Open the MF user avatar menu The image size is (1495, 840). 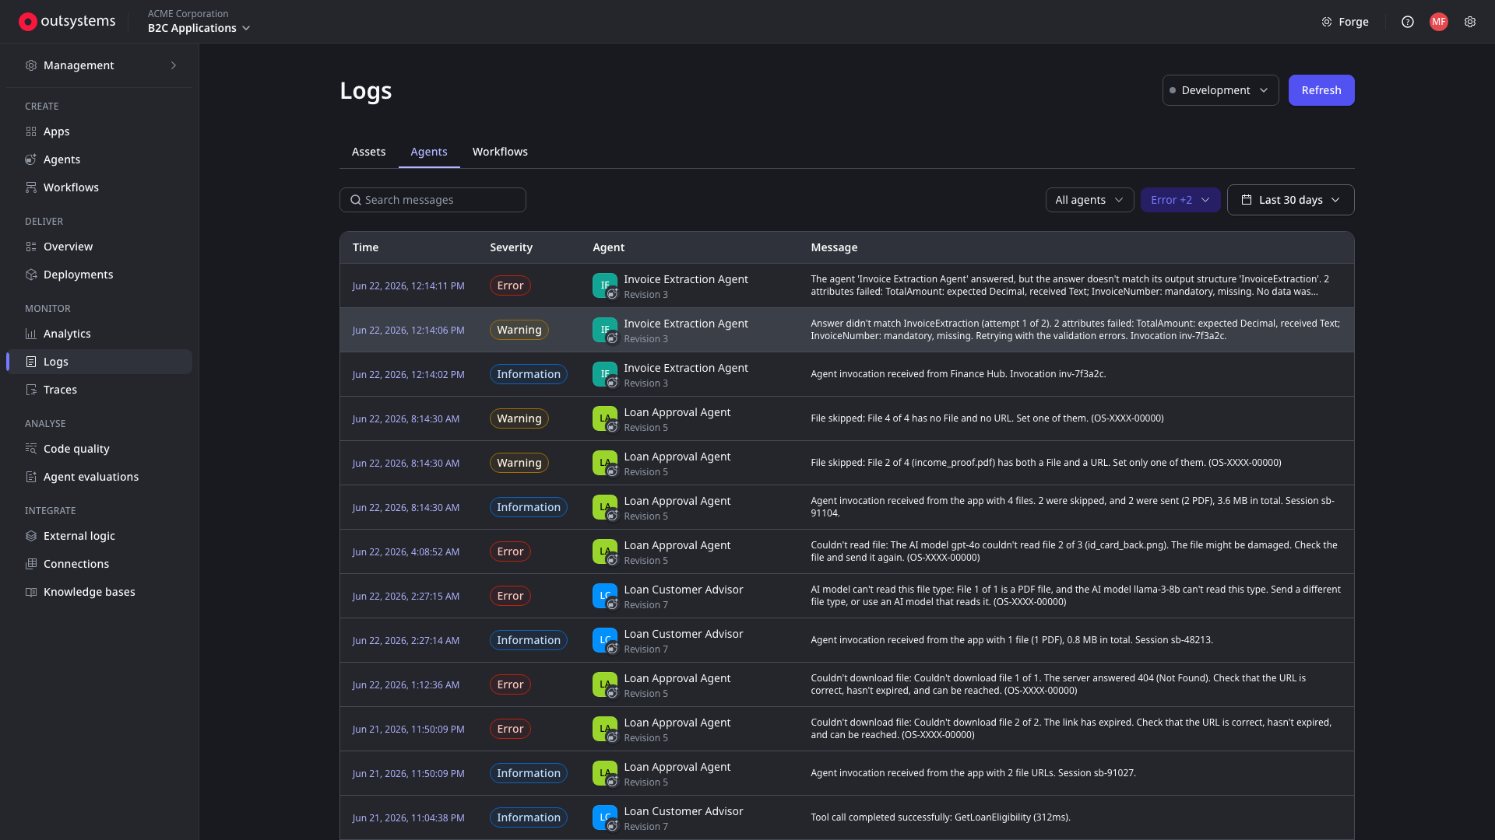coord(1438,22)
